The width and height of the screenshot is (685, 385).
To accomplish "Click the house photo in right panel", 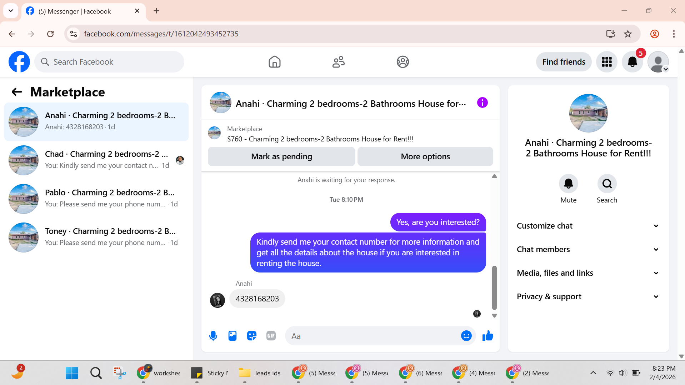I will tap(588, 113).
